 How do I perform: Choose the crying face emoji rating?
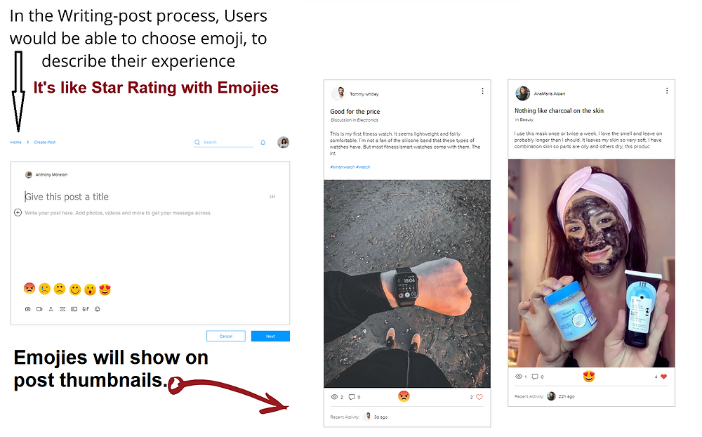pyautogui.click(x=45, y=289)
